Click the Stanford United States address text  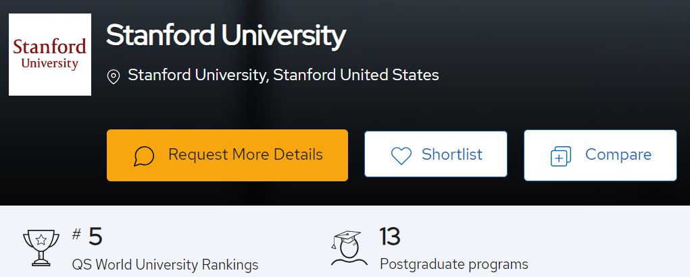pos(283,75)
